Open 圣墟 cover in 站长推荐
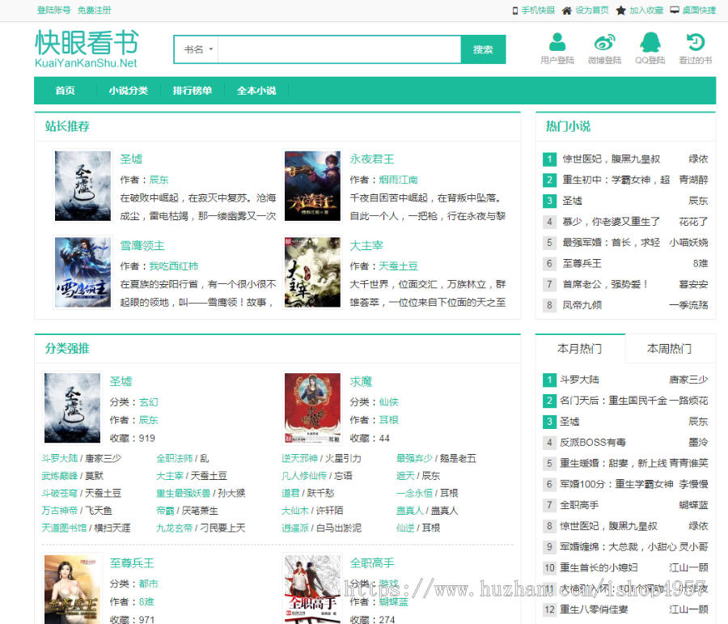The image size is (728, 624). coord(83,186)
